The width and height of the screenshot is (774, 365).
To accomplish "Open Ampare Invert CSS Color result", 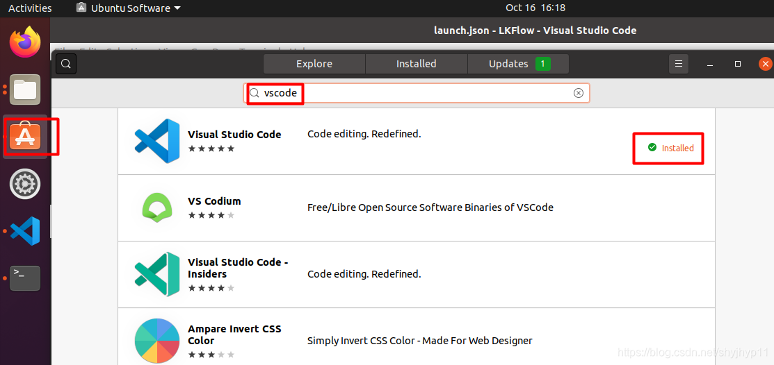I will pyautogui.click(x=234, y=334).
